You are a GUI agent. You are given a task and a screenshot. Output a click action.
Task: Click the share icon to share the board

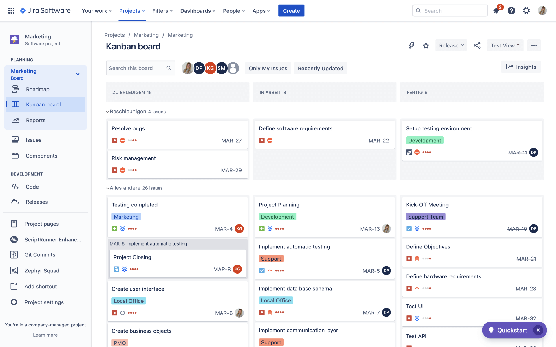477,45
